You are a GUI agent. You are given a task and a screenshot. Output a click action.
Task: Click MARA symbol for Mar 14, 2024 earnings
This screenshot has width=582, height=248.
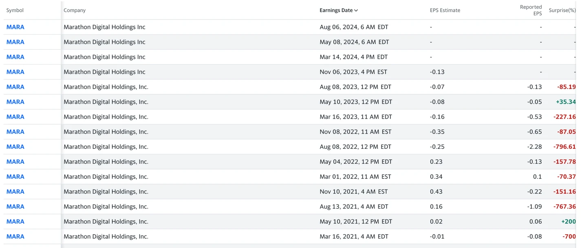[x=15, y=57]
